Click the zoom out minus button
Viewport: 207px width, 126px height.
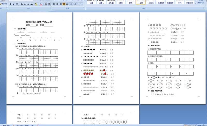[204, 125]
